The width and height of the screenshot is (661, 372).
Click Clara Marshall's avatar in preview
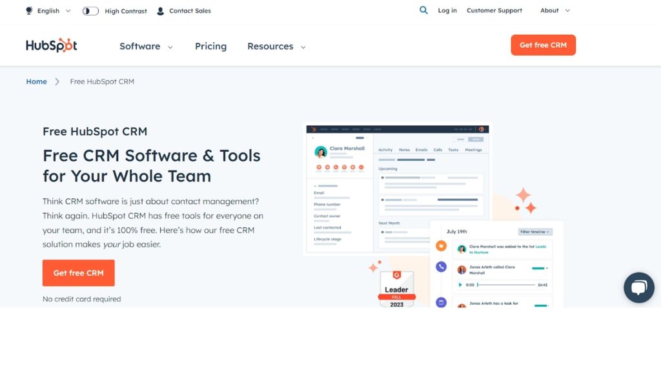[x=321, y=152]
